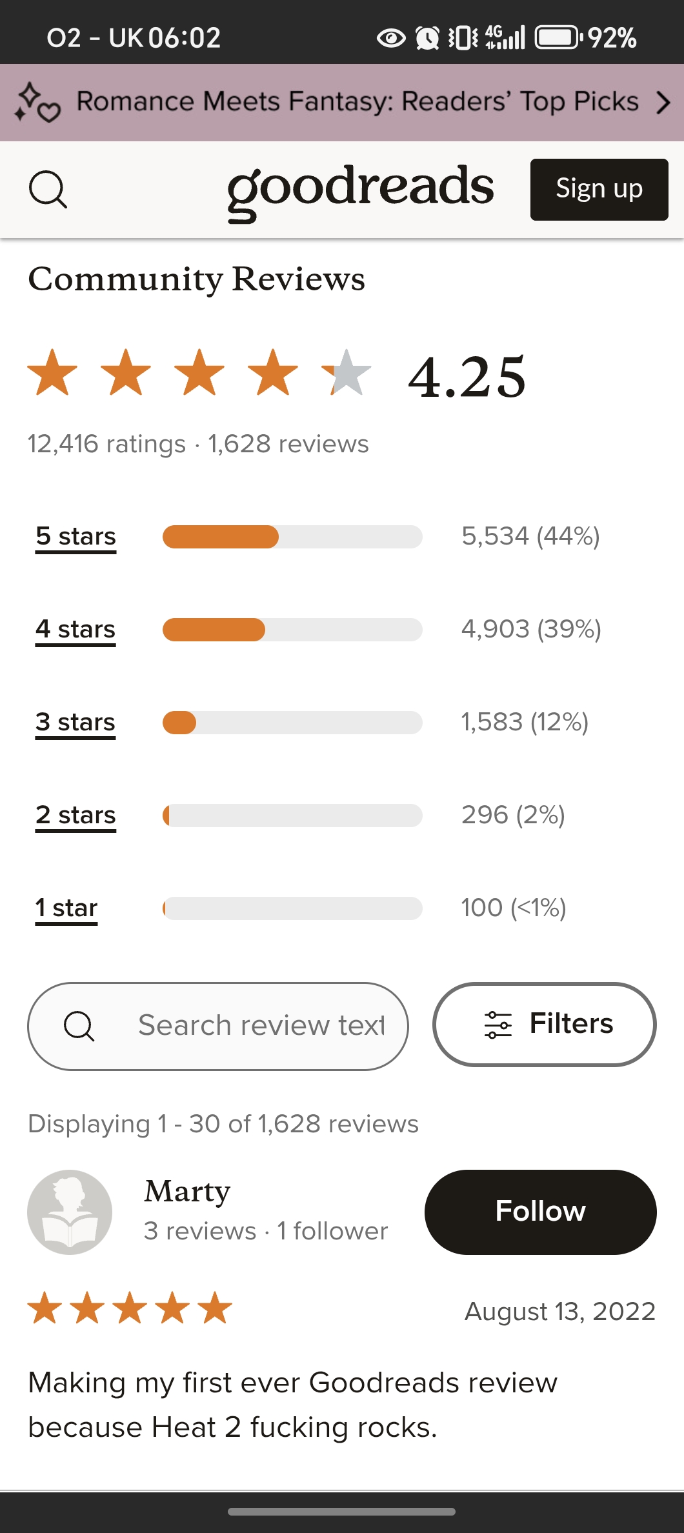This screenshot has height=1533, width=684.
Task: Tap the battery icon in status bar
Action: [558, 37]
